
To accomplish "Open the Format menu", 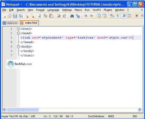I will tap(40, 10).
